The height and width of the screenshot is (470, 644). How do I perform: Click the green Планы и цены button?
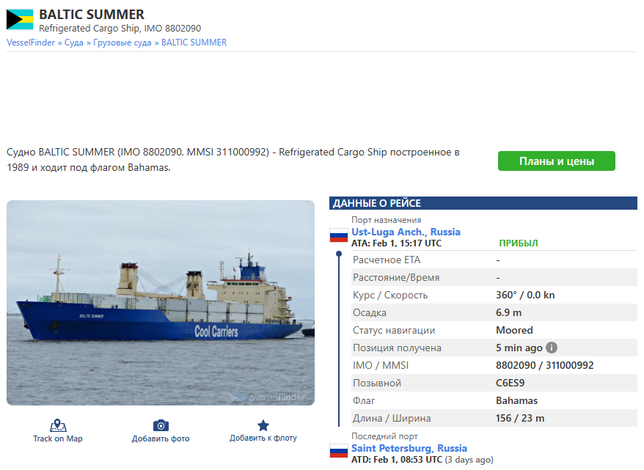[557, 161]
